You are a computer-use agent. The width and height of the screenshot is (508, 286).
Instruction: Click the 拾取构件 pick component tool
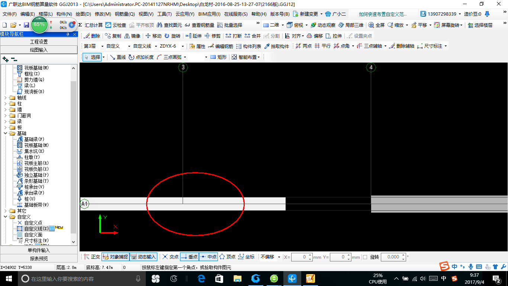[277, 46]
